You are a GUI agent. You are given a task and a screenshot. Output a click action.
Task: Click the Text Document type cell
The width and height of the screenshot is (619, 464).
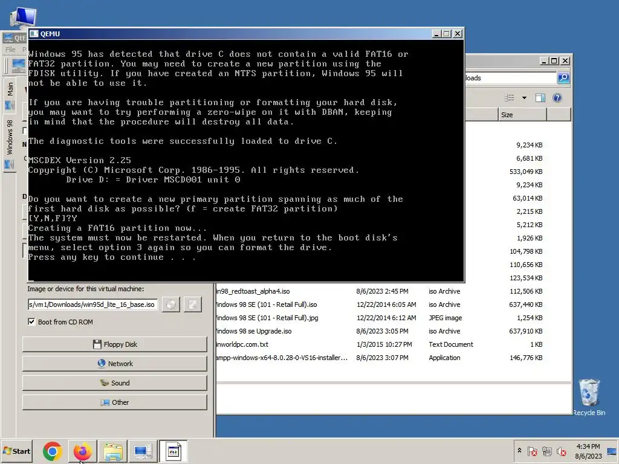coord(451,344)
